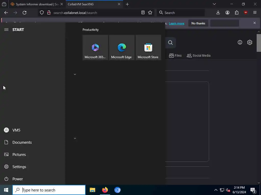Close the System Informer download tab
Screen dimensions: 261x195
click(x=62, y=4)
